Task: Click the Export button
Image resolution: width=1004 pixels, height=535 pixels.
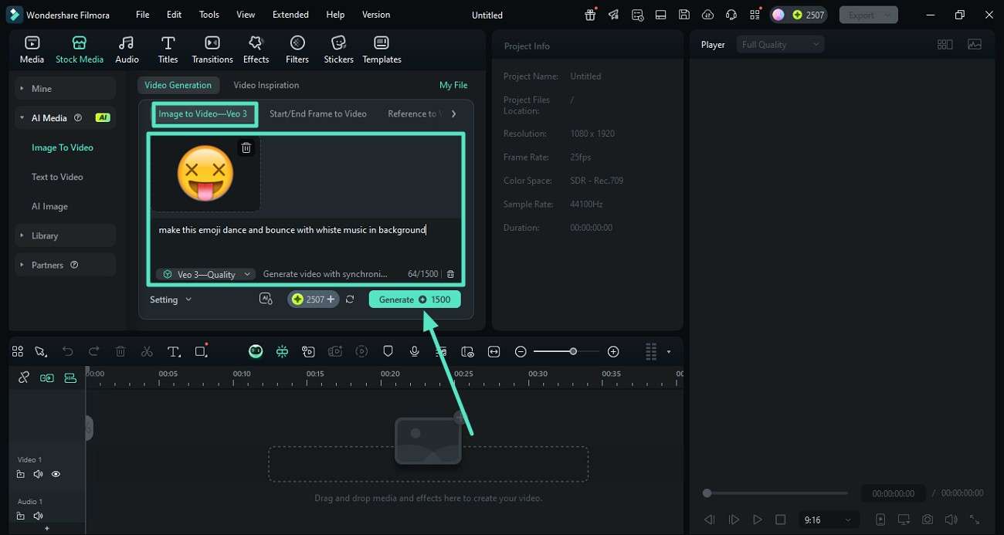Action: pyautogui.click(x=869, y=15)
